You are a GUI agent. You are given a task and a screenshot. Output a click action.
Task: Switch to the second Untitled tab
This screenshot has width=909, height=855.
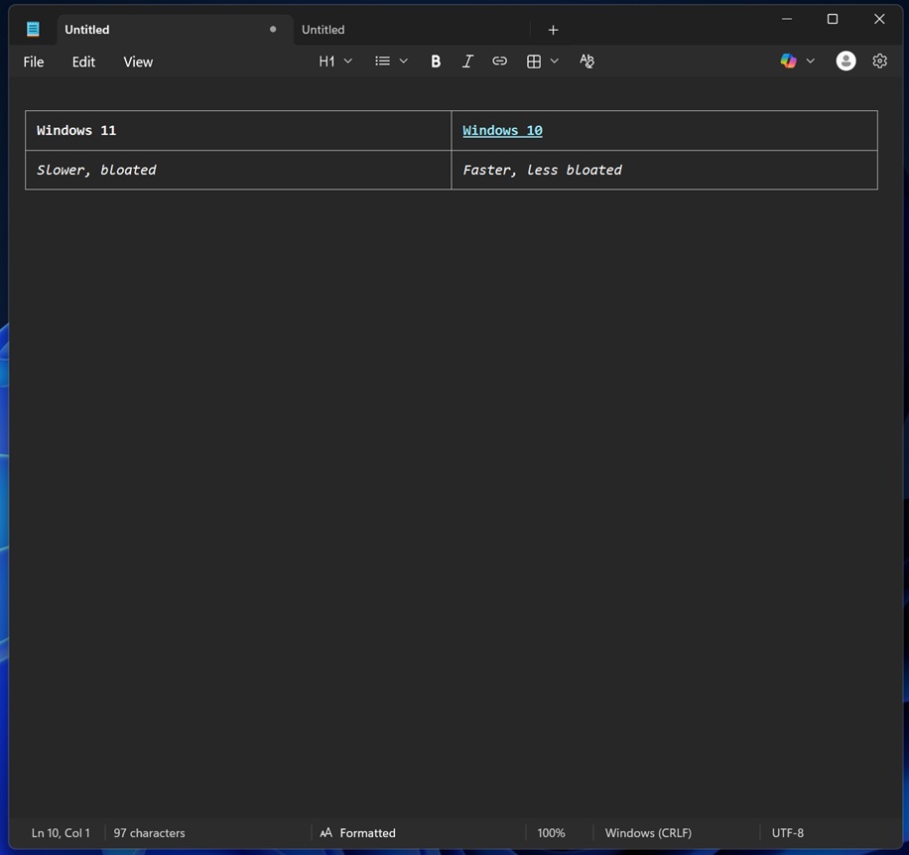point(324,29)
